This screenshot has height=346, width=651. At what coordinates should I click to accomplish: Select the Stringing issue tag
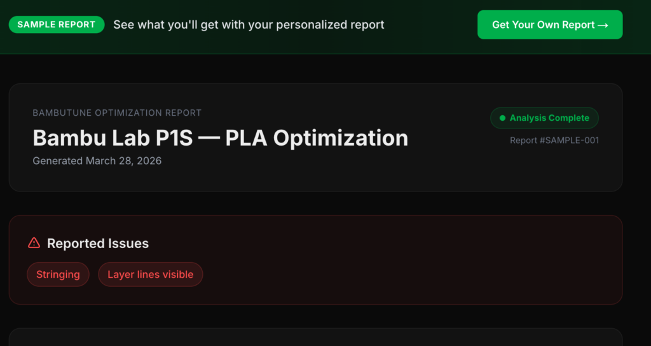58,275
